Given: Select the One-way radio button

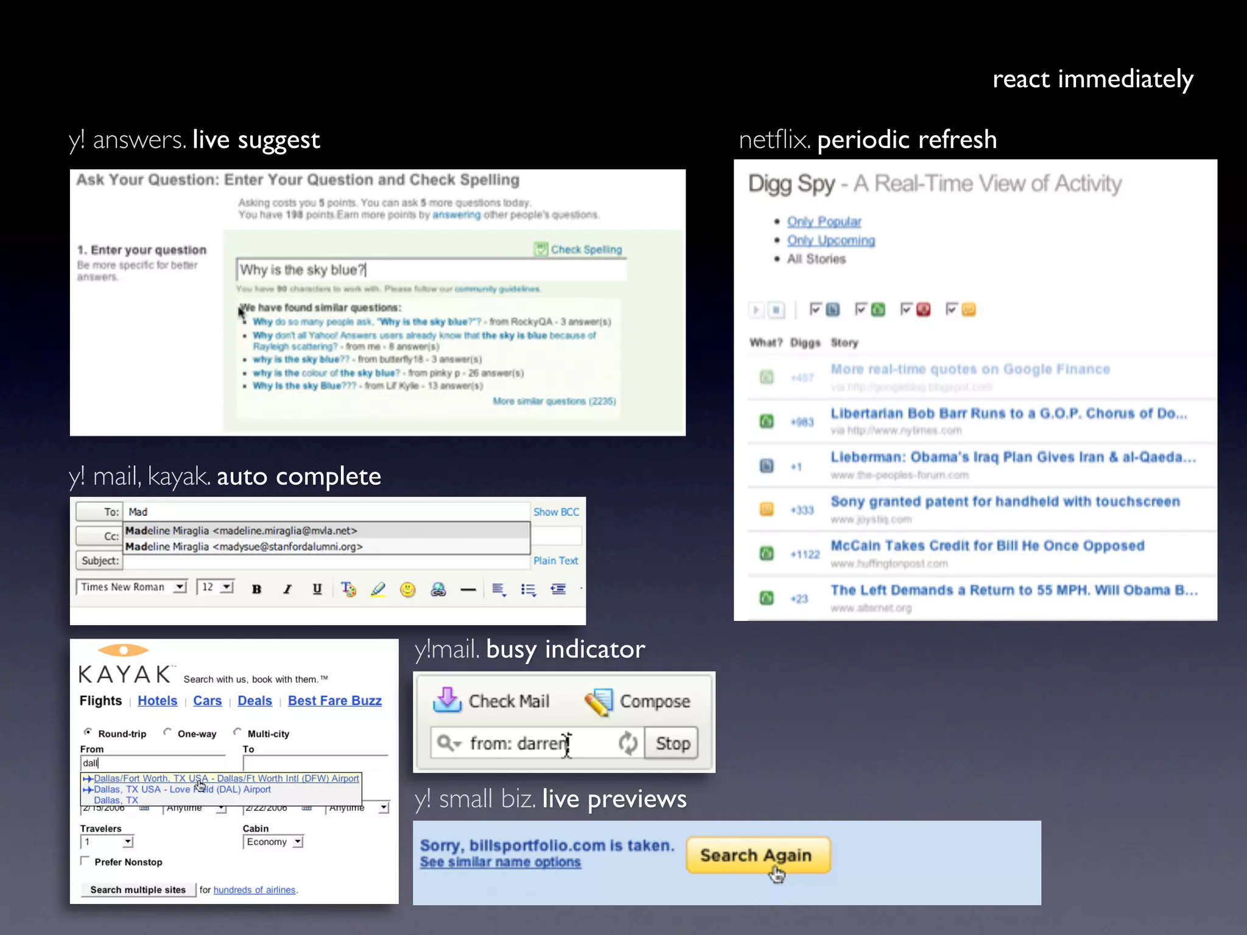Looking at the screenshot, I should coord(167,732).
